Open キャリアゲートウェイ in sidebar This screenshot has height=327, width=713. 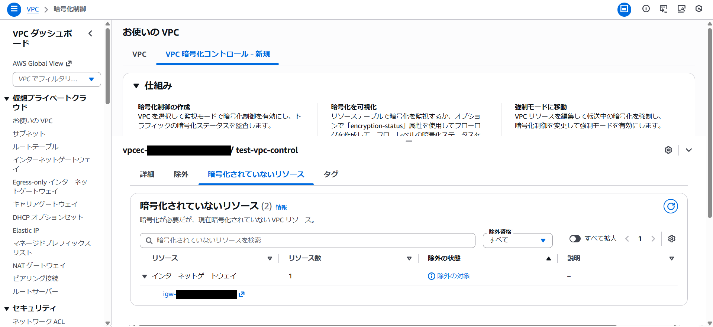[x=45, y=204]
